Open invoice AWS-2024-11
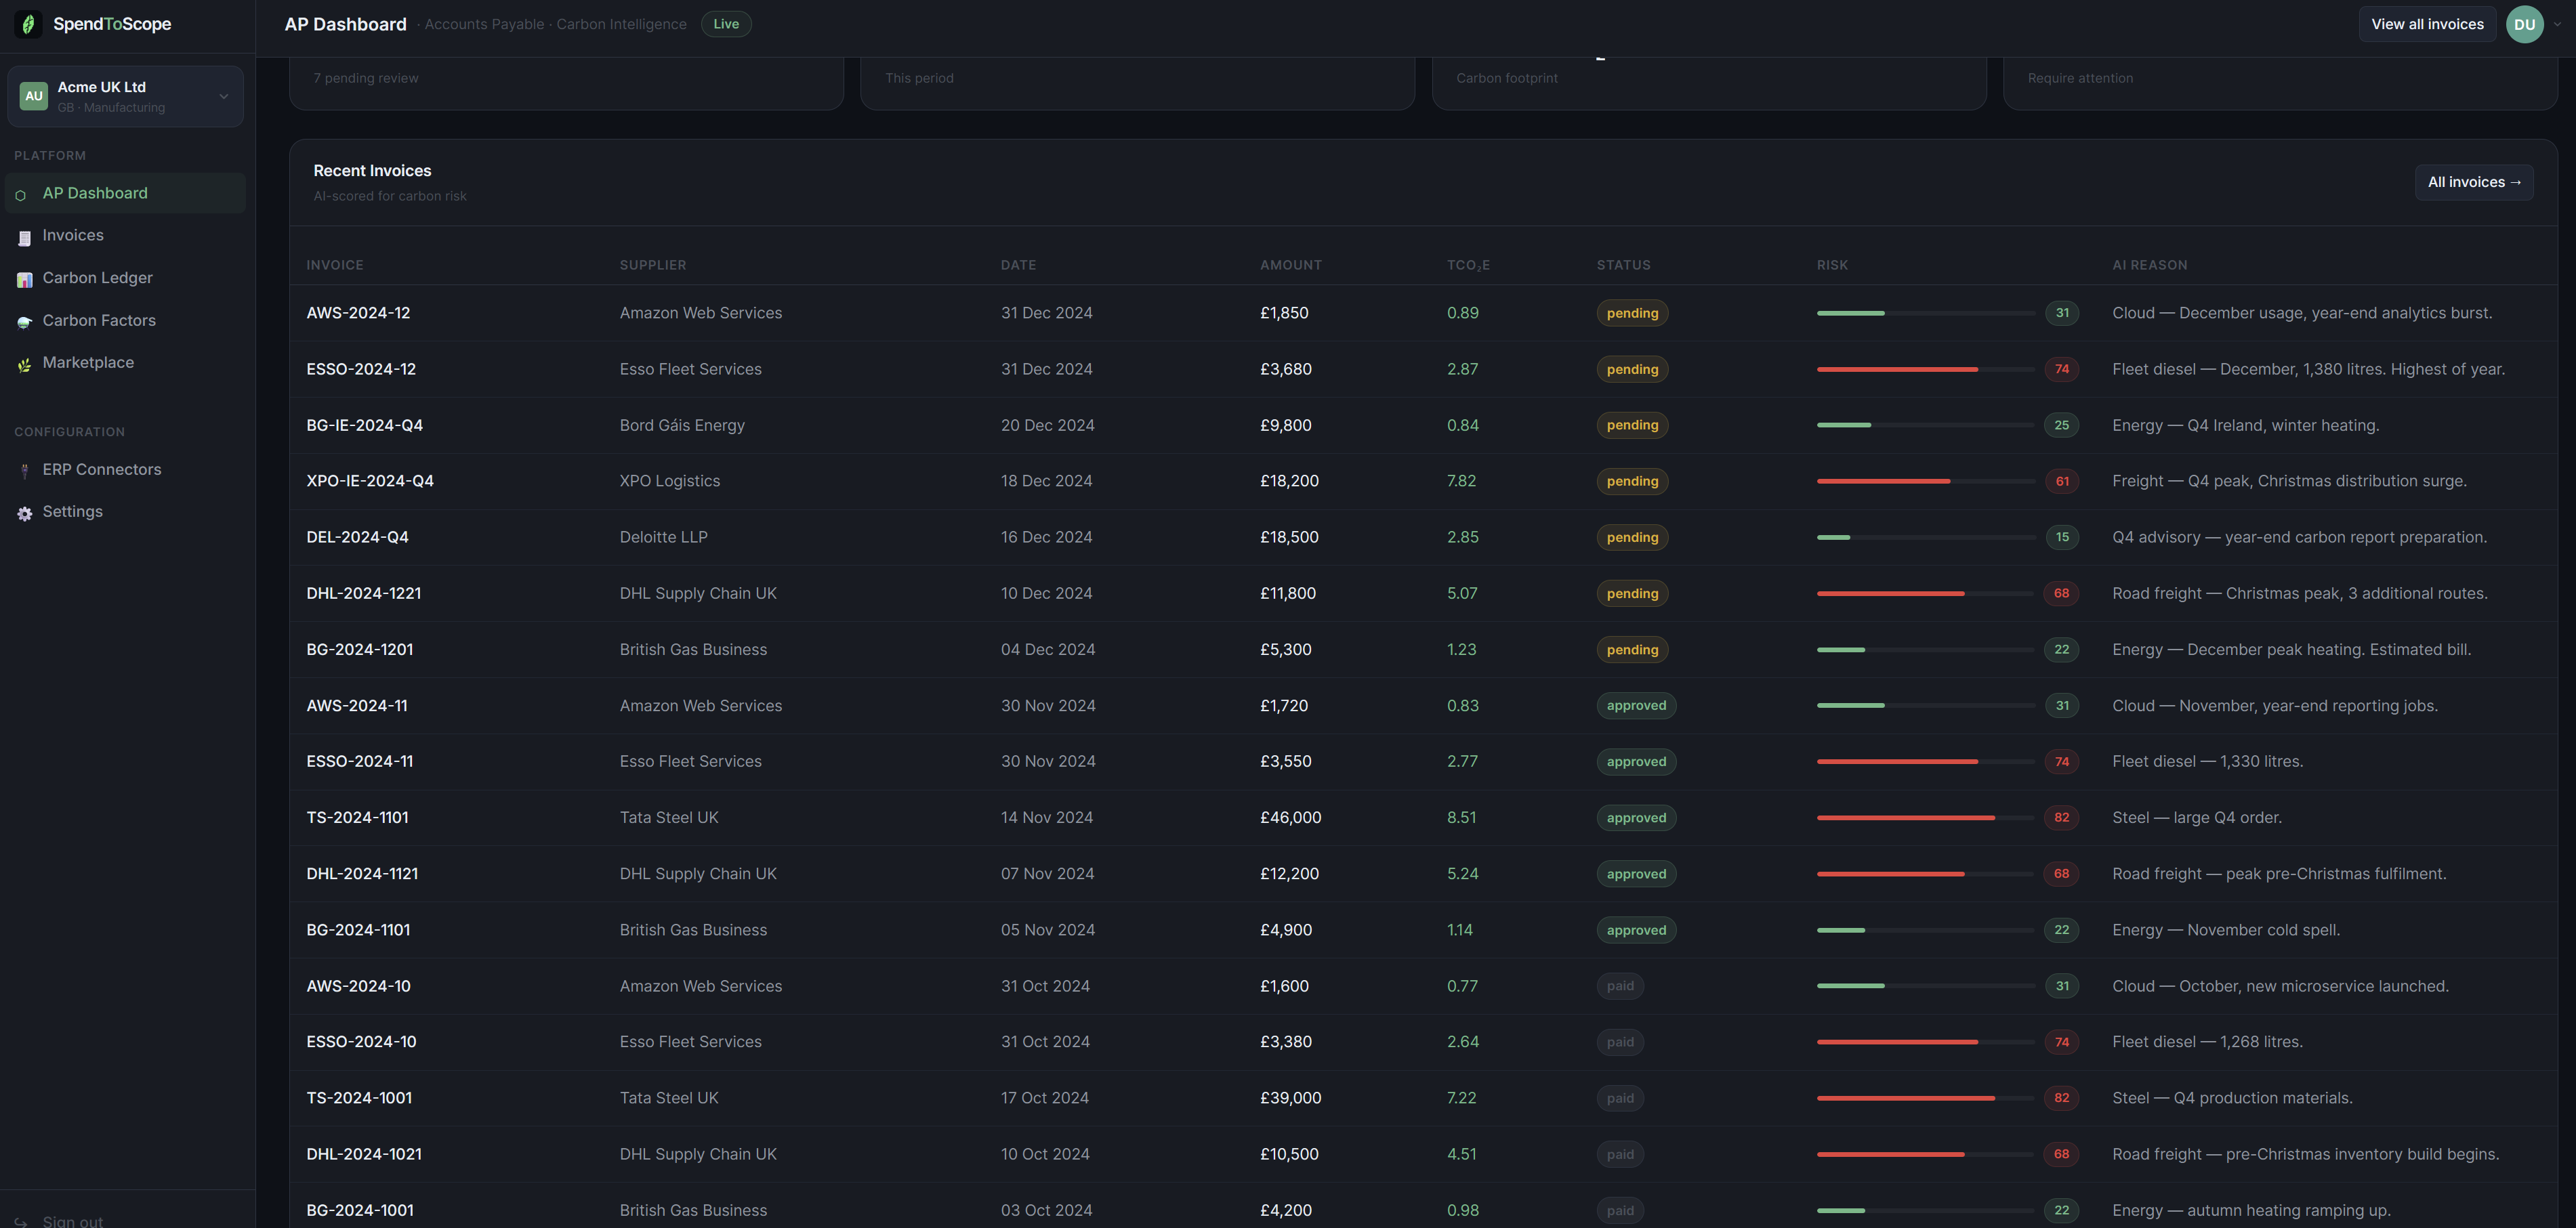Viewport: 2576px width, 1228px height. 356,705
